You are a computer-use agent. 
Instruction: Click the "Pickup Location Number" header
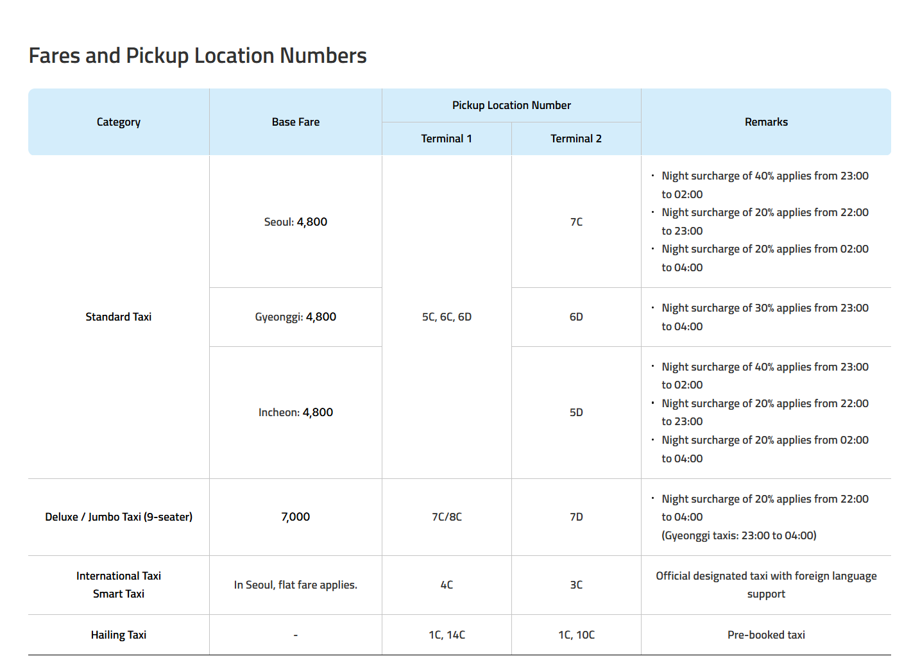(511, 105)
